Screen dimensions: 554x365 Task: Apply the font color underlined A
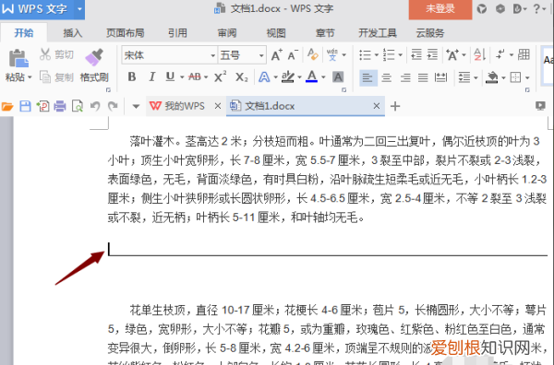[311, 77]
